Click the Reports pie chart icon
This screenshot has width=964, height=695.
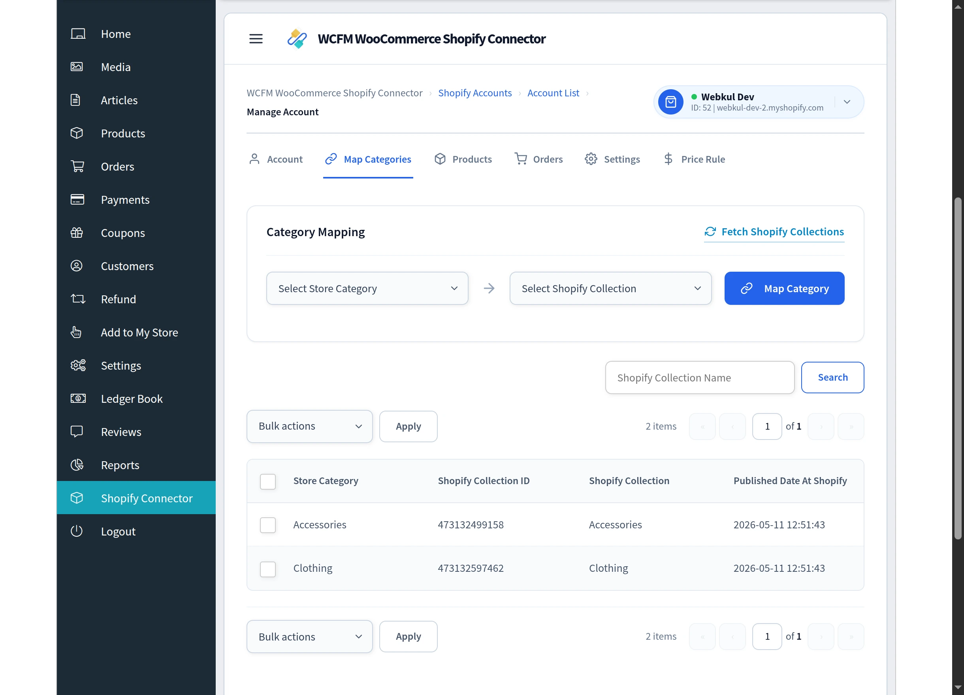tap(77, 465)
